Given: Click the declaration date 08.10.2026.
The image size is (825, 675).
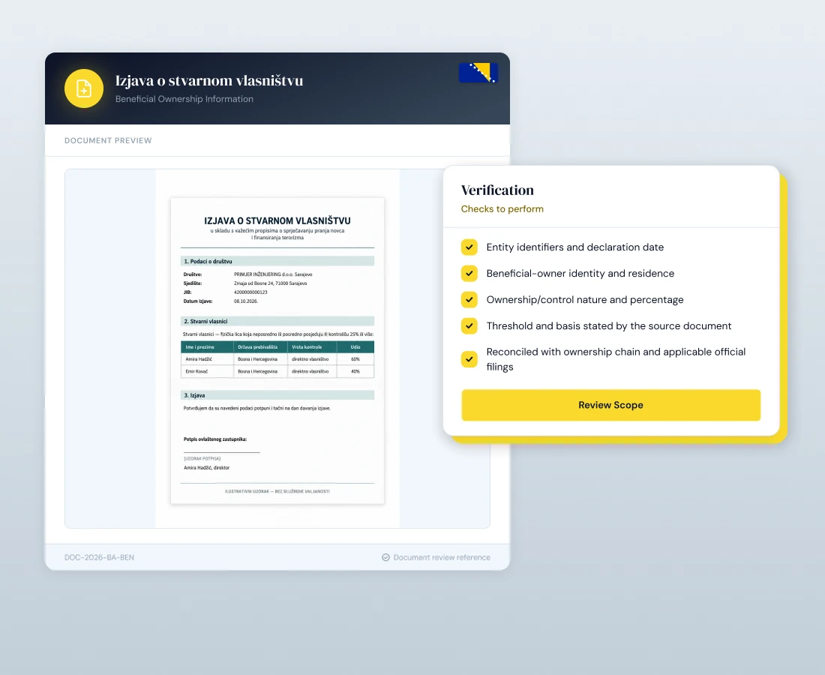Looking at the screenshot, I should pyautogui.click(x=246, y=301).
